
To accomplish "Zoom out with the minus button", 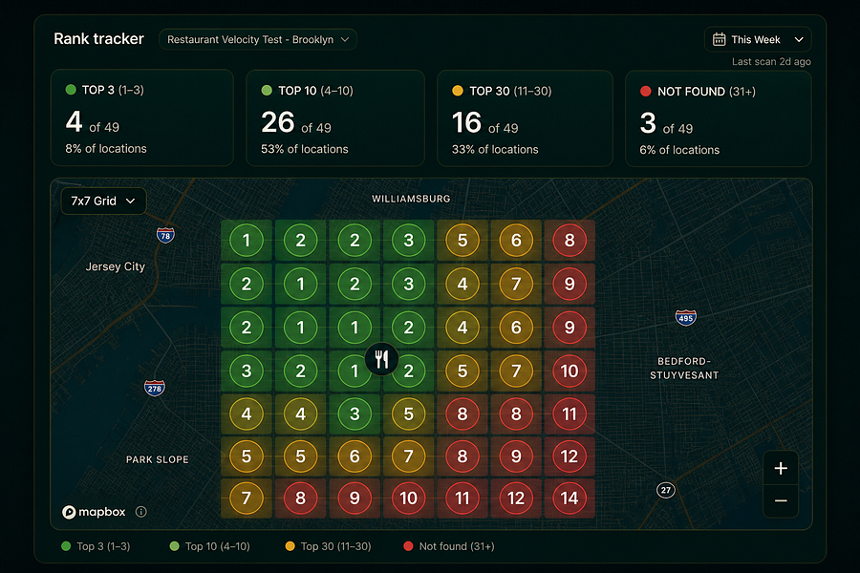I will click(x=781, y=500).
